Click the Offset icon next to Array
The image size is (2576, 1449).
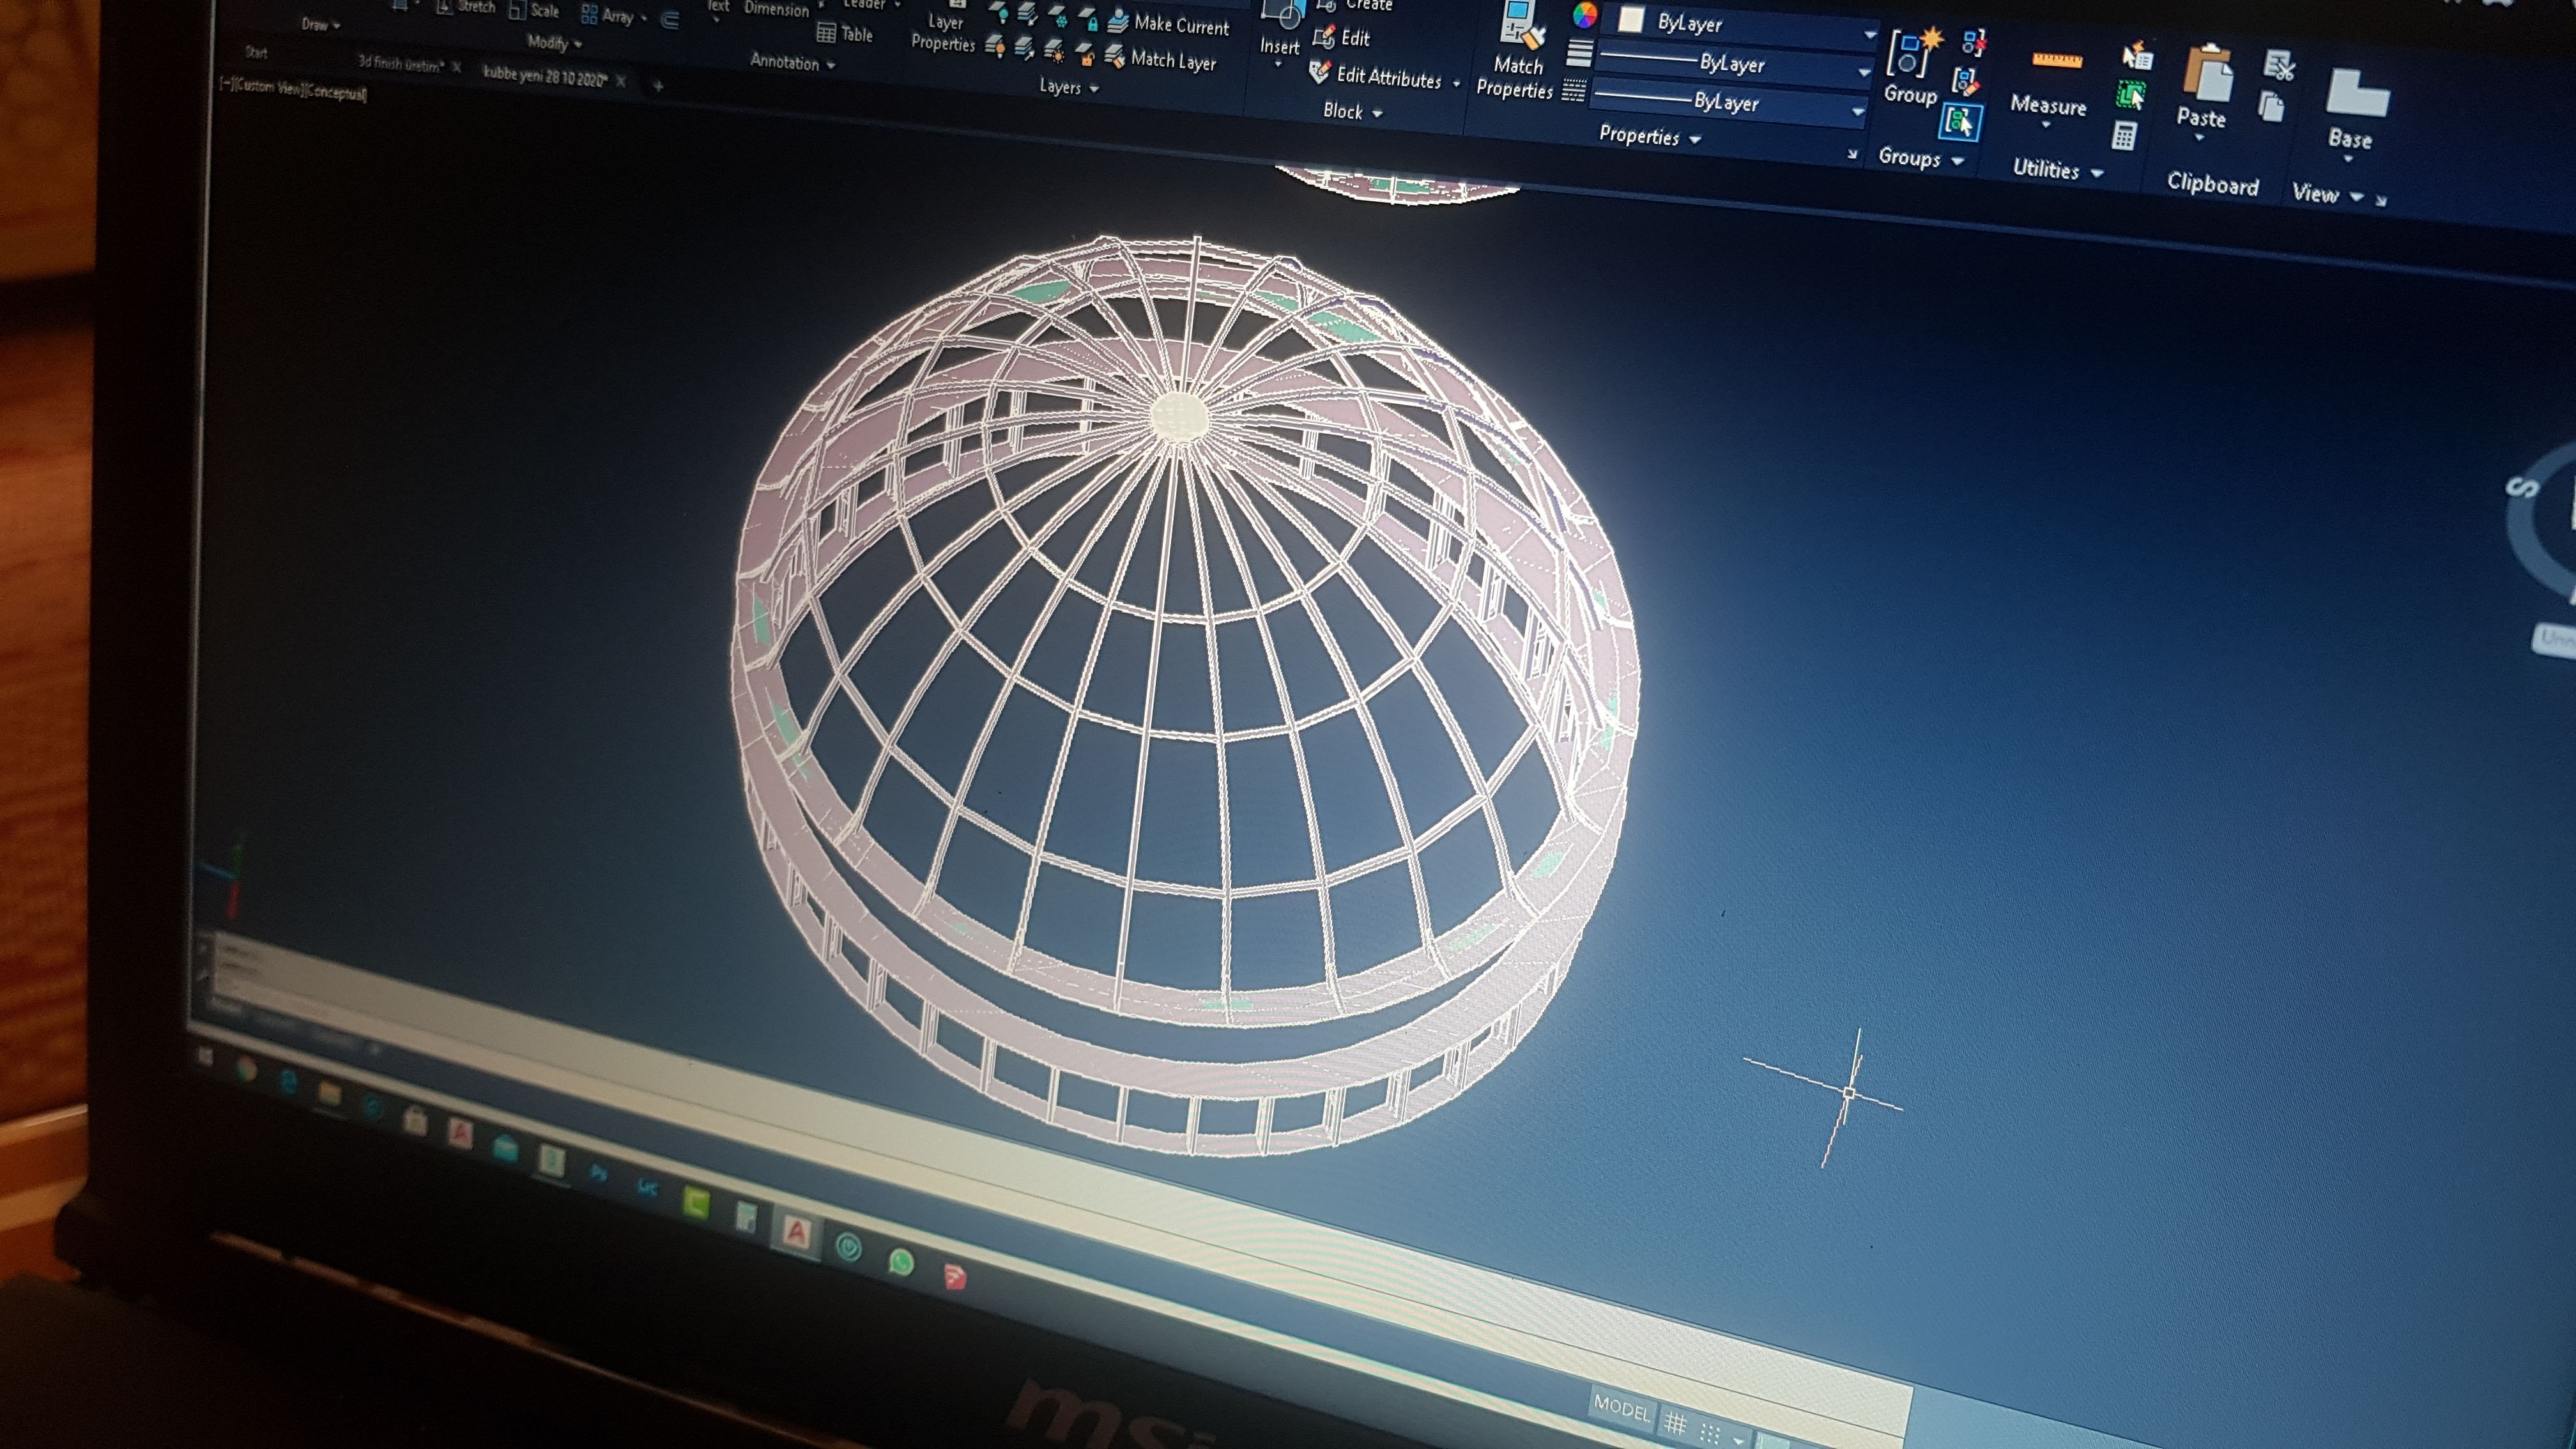point(671,19)
